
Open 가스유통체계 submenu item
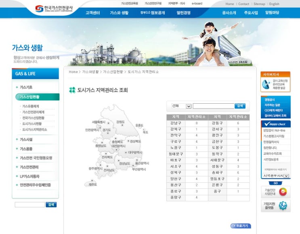click(31, 106)
